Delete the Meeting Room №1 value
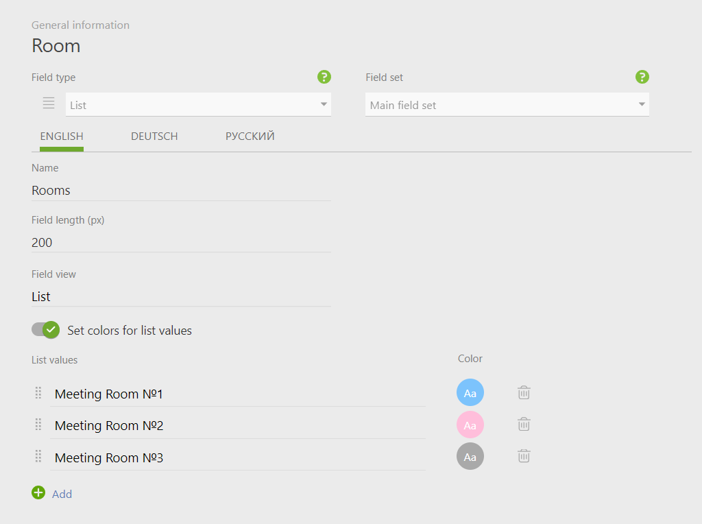The height and width of the screenshot is (524, 702). point(524,392)
